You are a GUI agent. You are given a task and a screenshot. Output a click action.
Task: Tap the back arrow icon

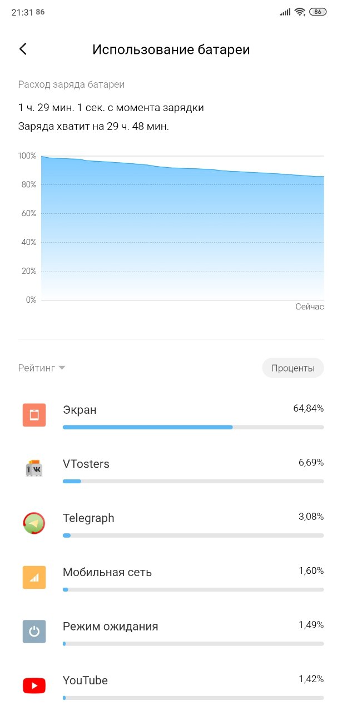coord(23,49)
